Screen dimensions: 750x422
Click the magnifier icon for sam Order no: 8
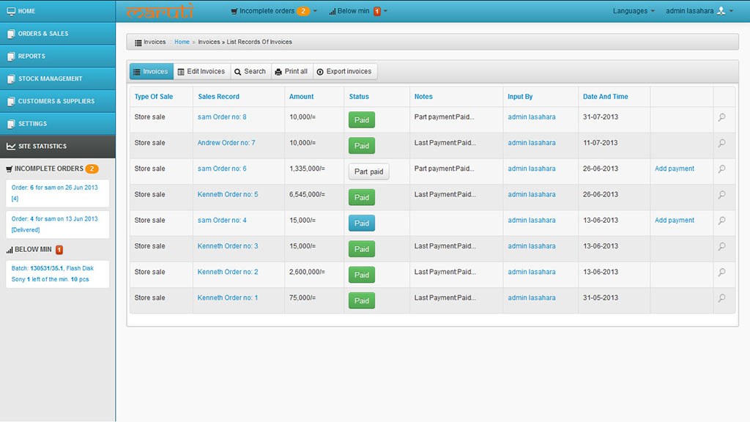(721, 117)
